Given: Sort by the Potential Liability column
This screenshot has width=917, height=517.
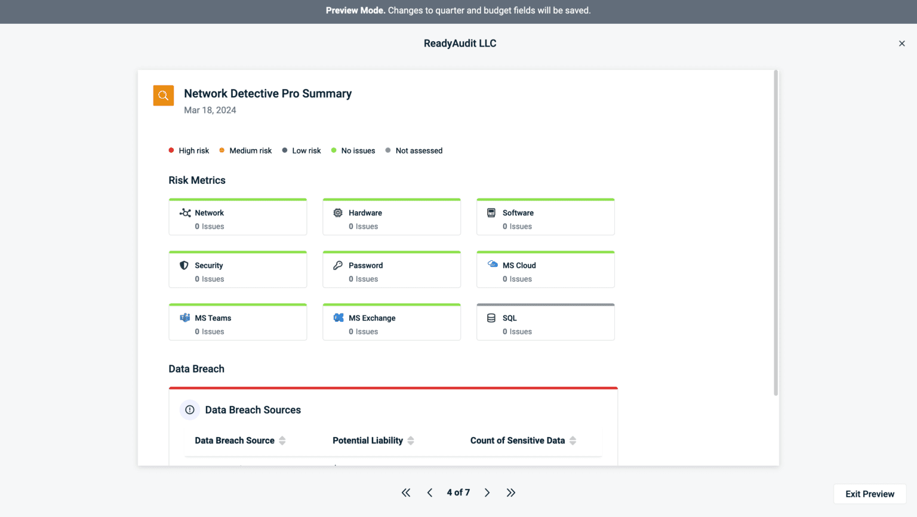Looking at the screenshot, I should tap(411, 441).
